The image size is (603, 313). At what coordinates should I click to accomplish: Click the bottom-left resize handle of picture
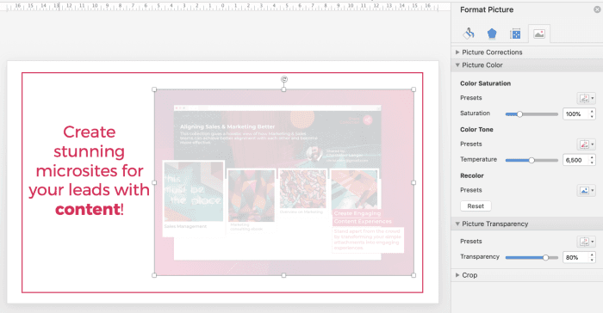point(154,275)
